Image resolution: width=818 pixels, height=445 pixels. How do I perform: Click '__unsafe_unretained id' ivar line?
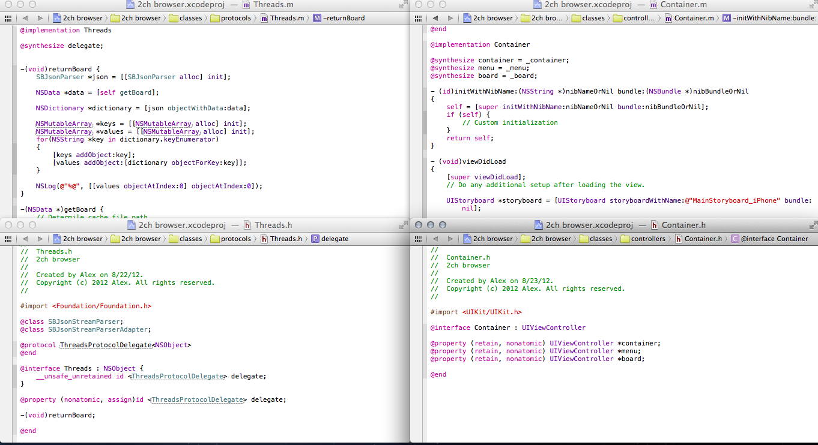pyautogui.click(x=151, y=376)
